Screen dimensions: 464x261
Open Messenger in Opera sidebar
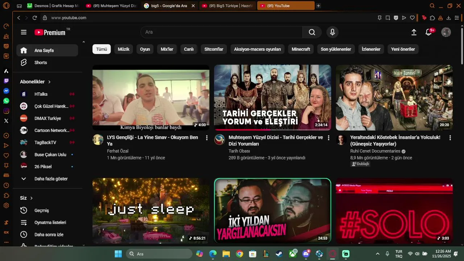pos(6,91)
